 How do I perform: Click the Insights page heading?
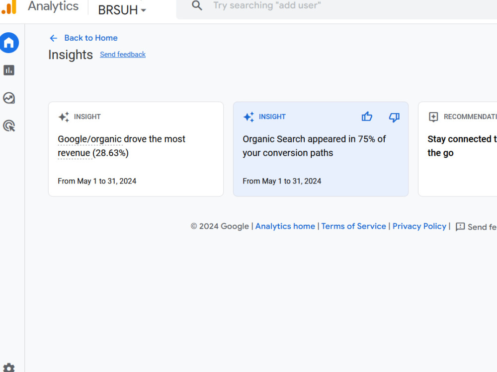pyautogui.click(x=71, y=55)
